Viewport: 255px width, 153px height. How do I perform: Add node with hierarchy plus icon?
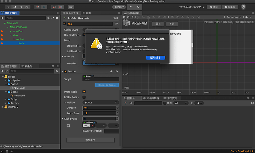pyautogui.click(x=2, y=18)
